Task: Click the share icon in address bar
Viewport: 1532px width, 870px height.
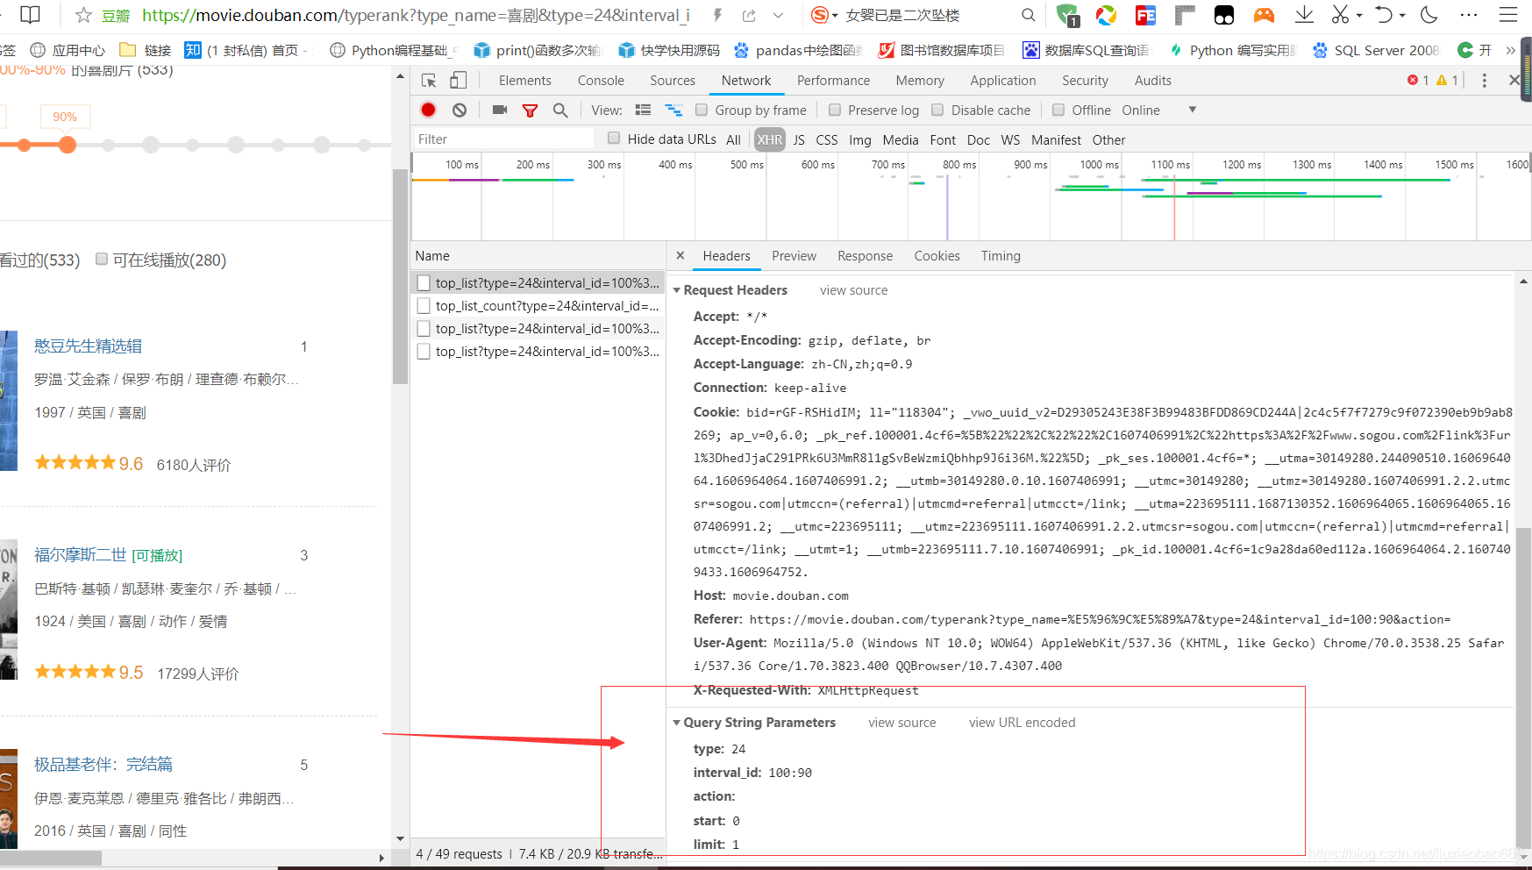Action: point(748,15)
